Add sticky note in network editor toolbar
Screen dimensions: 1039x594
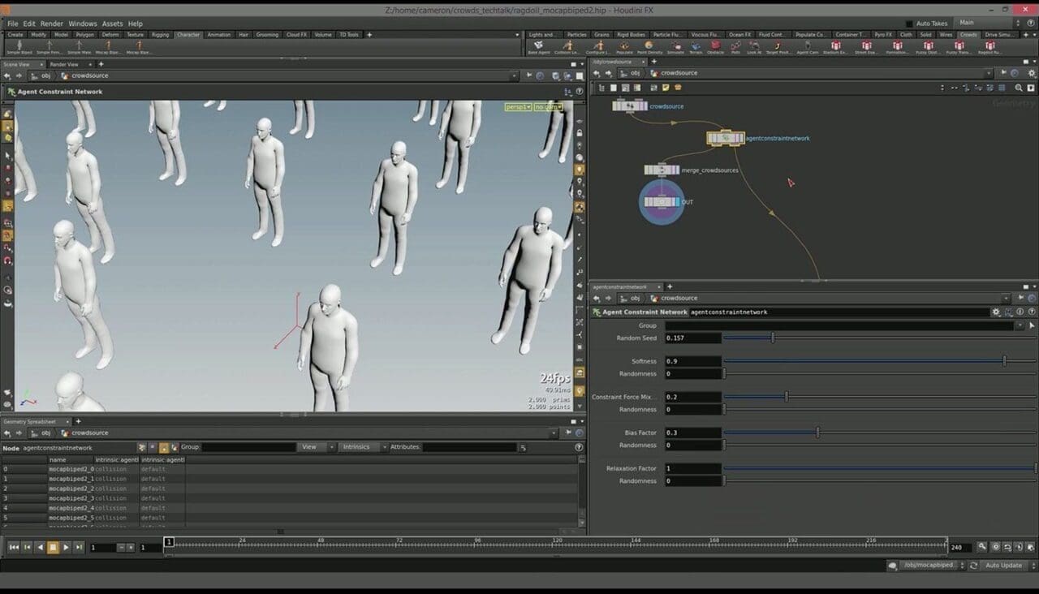click(x=666, y=88)
